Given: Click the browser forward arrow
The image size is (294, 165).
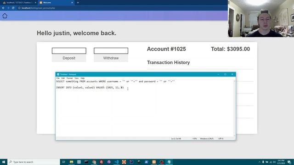Looking at the screenshot, I should (8, 8).
